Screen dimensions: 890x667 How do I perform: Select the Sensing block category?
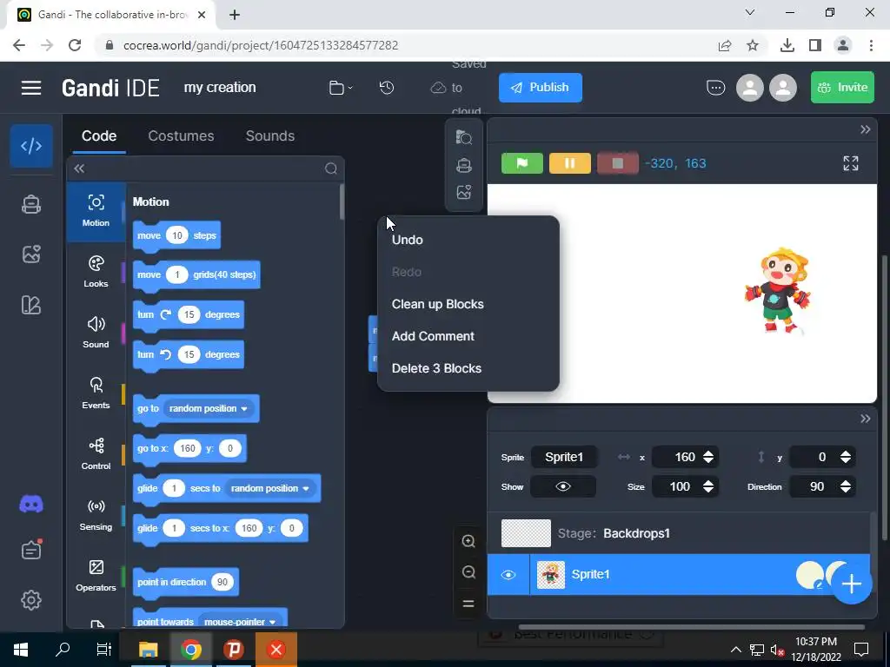[x=96, y=515]
